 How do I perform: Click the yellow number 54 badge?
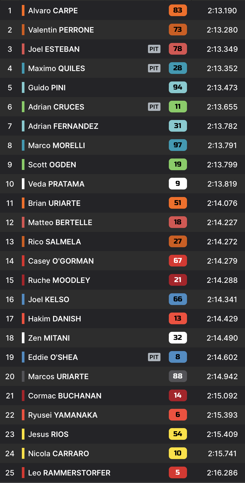(x=178, y=434)
